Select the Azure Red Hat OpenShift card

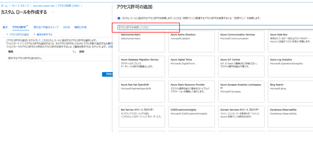click(142, 91)
